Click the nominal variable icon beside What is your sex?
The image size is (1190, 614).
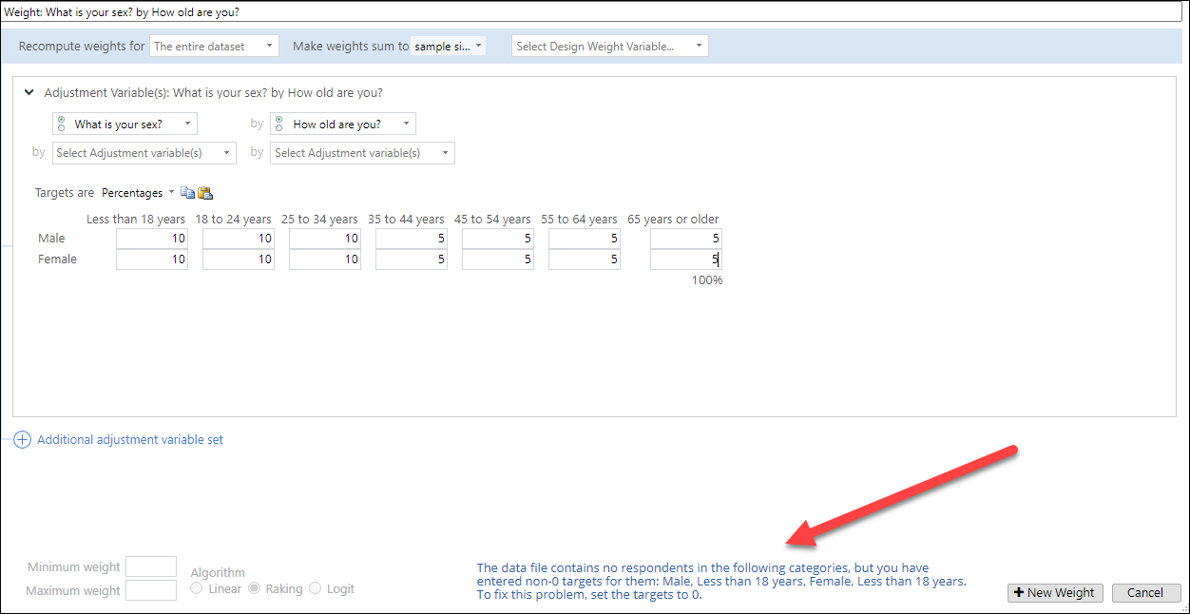tap(62, 125)
